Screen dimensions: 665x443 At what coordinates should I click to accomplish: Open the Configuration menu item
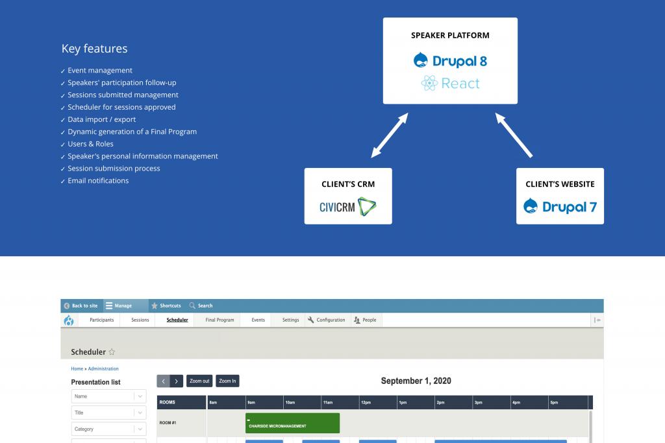[x=327, y=320]
